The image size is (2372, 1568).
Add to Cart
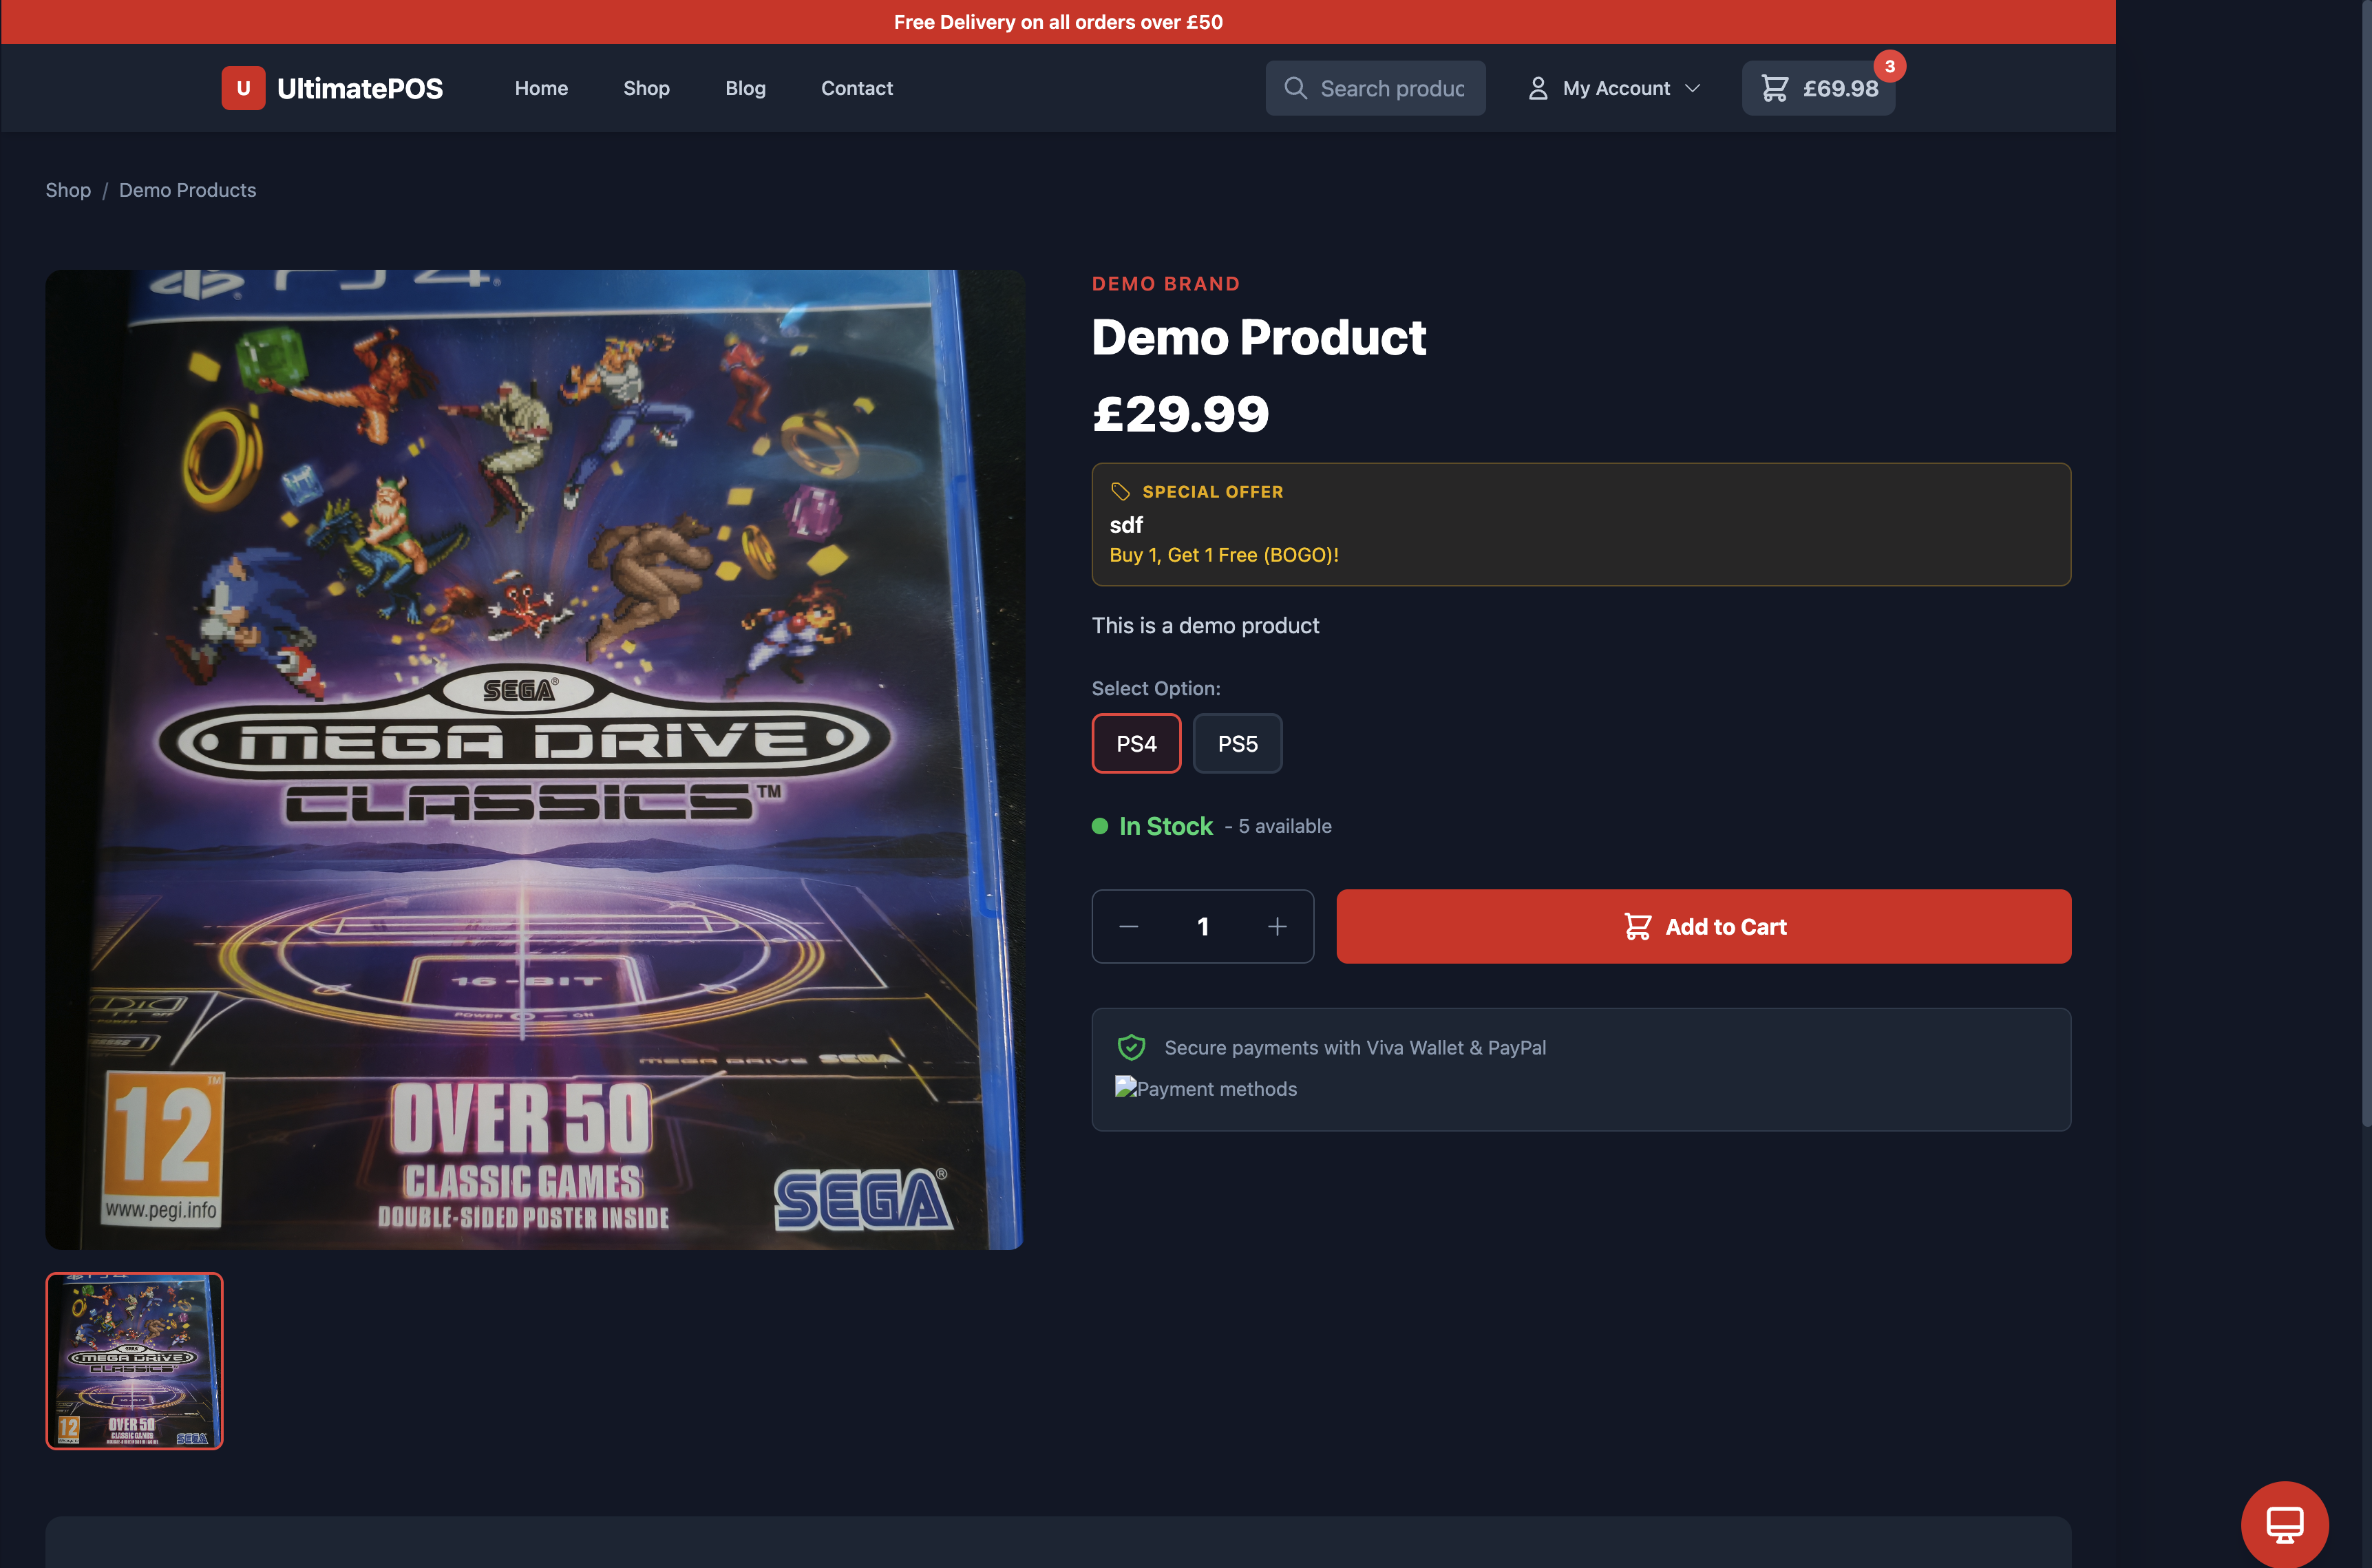[x=1703, y=926]
